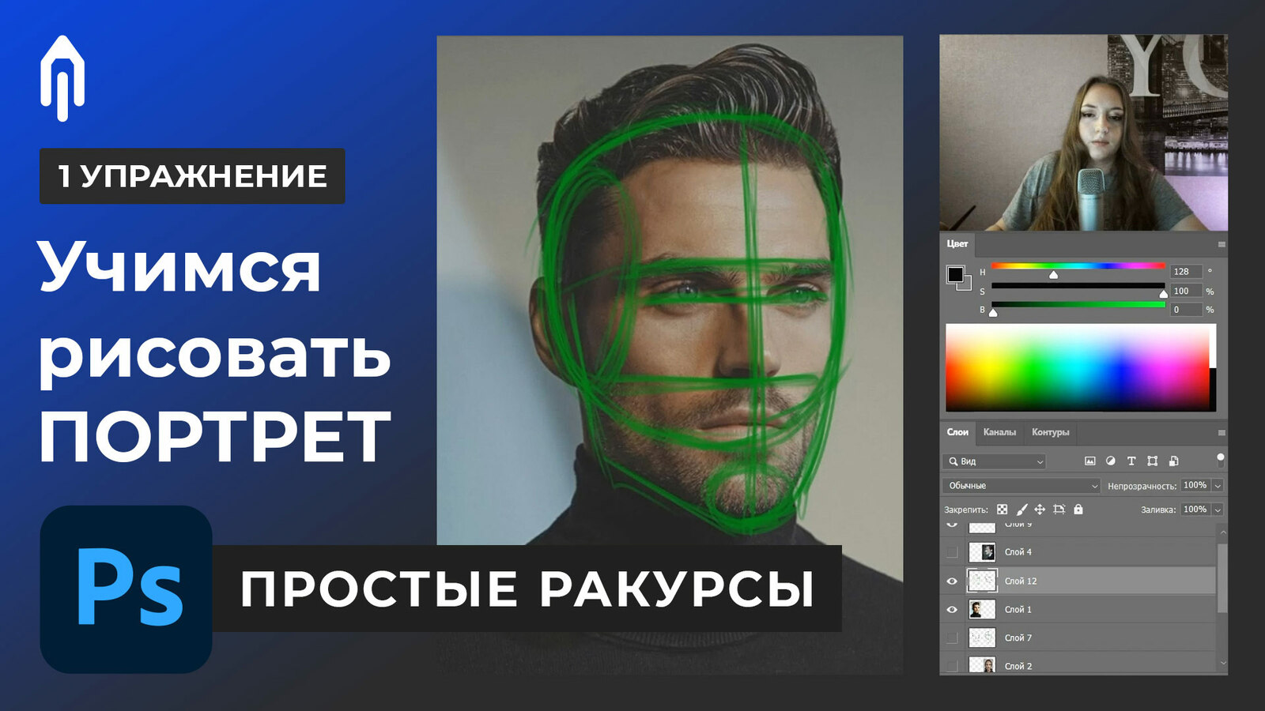Select the Слой 1 layer thumbnail
The height and width of the screenshot is (711, 1265).
click(x=982, y=609)
